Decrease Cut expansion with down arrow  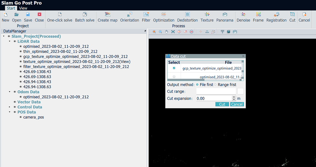coord(234,99)
